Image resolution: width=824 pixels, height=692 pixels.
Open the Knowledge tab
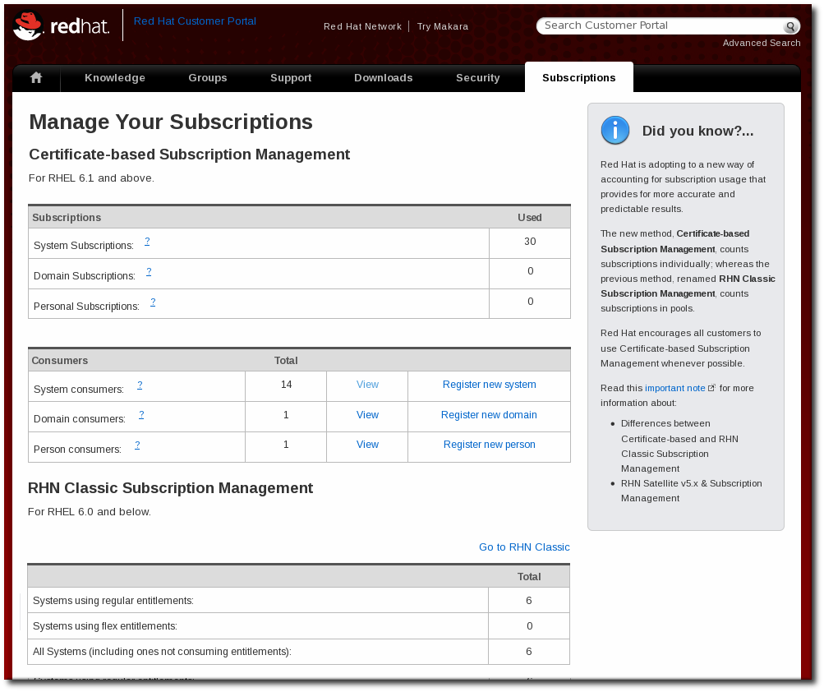click(114, 78)
